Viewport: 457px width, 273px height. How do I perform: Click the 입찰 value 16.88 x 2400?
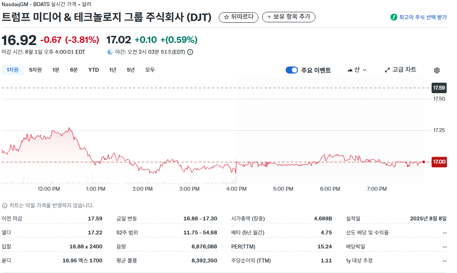tap(86, 246)
